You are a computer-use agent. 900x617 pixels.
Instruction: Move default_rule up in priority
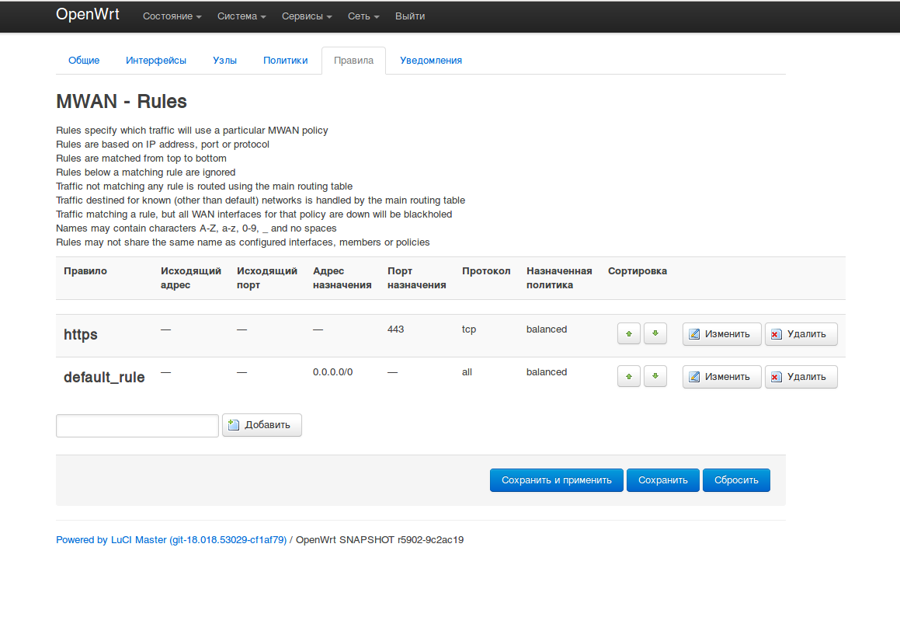pos(628,375)
